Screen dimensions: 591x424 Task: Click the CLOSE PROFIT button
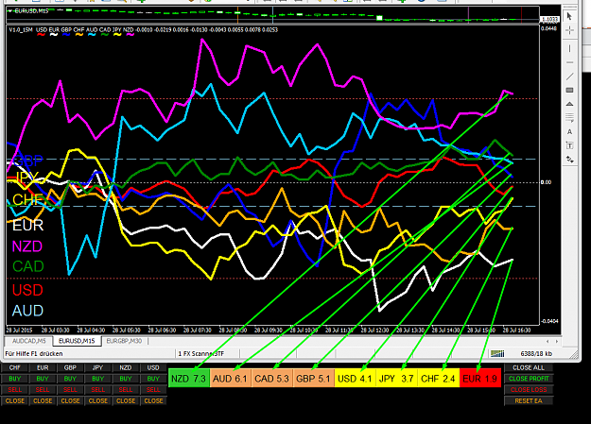[x=529, y=379]
